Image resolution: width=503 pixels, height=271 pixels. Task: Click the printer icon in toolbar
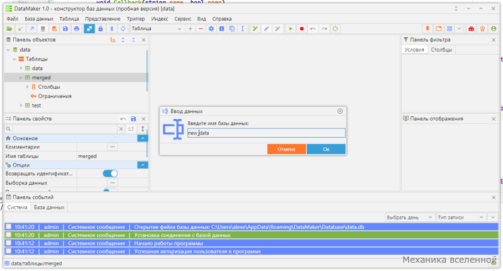pos(77,29)
